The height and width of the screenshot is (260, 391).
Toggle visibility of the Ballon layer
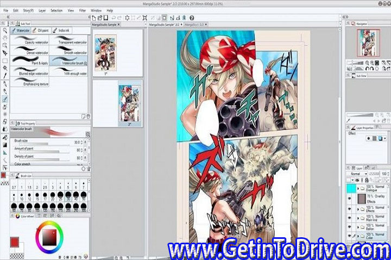[349, 227]
